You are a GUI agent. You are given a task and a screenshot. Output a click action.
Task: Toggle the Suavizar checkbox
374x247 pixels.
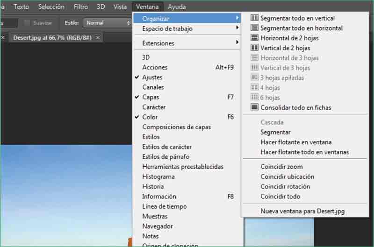tap(27, 23)
